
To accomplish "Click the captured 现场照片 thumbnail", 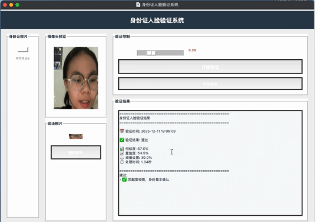I will click(x=76, y=137).
